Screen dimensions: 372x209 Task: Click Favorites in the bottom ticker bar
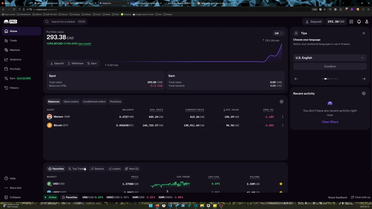click(x=69, y=197)
